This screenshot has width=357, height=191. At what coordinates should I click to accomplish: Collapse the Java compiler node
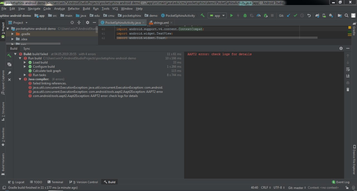pos(20,79)
